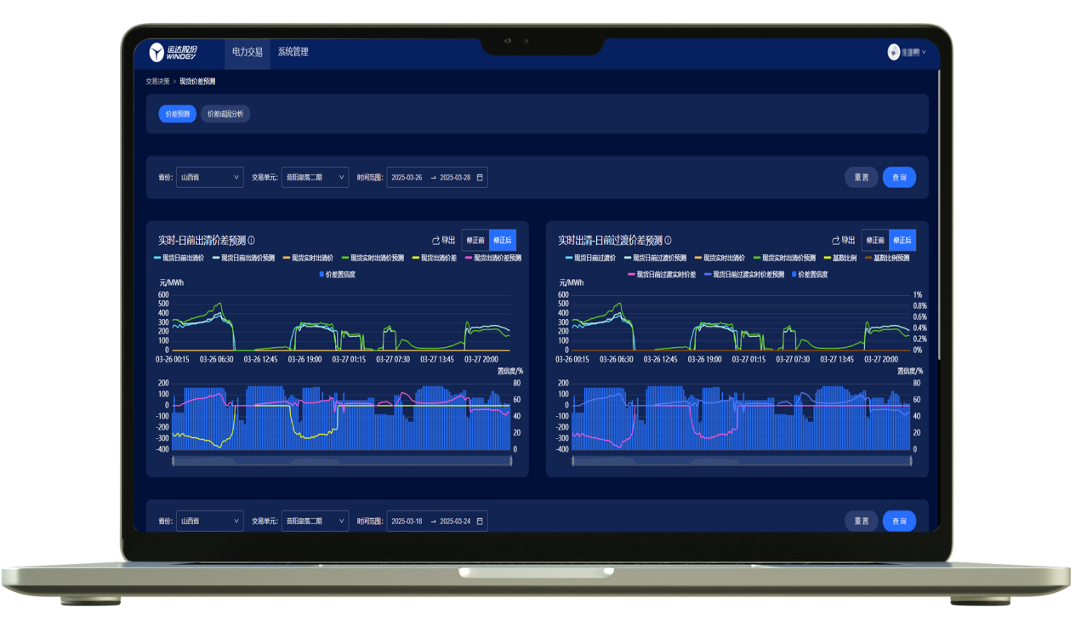Click the top 重置 button

[x=861, y=178]
